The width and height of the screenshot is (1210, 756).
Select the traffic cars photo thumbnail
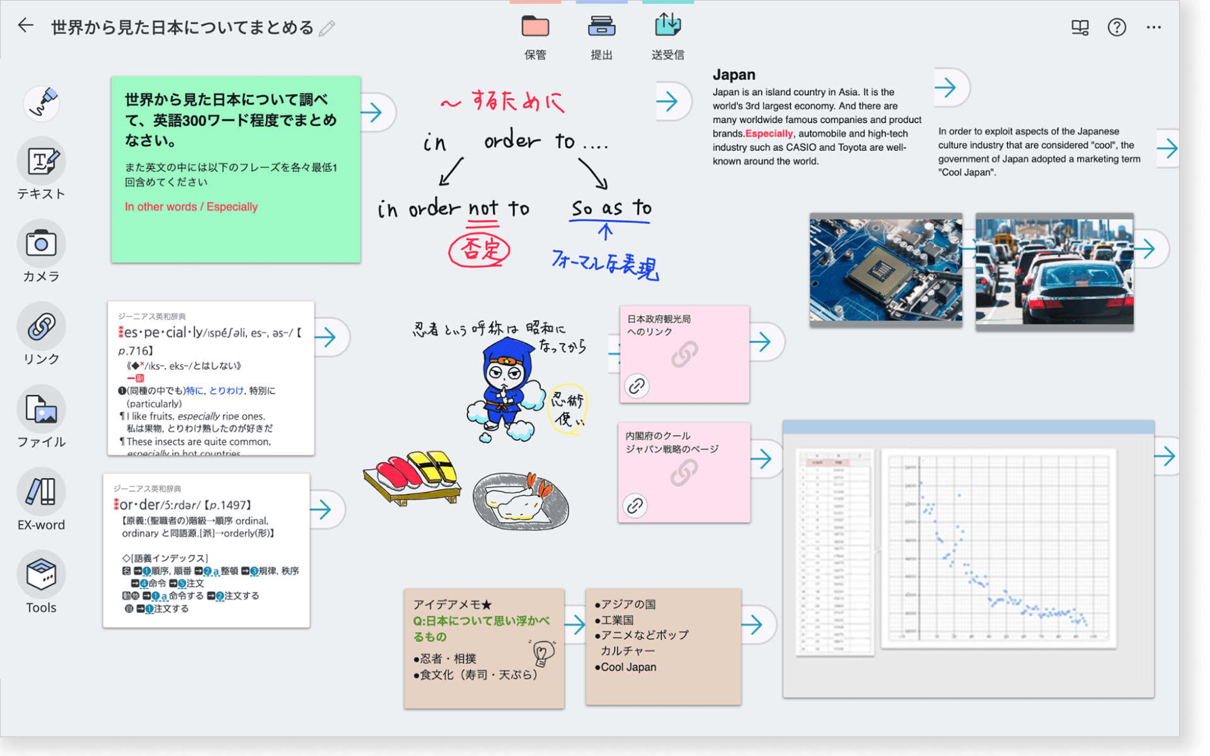point(1054,271)
